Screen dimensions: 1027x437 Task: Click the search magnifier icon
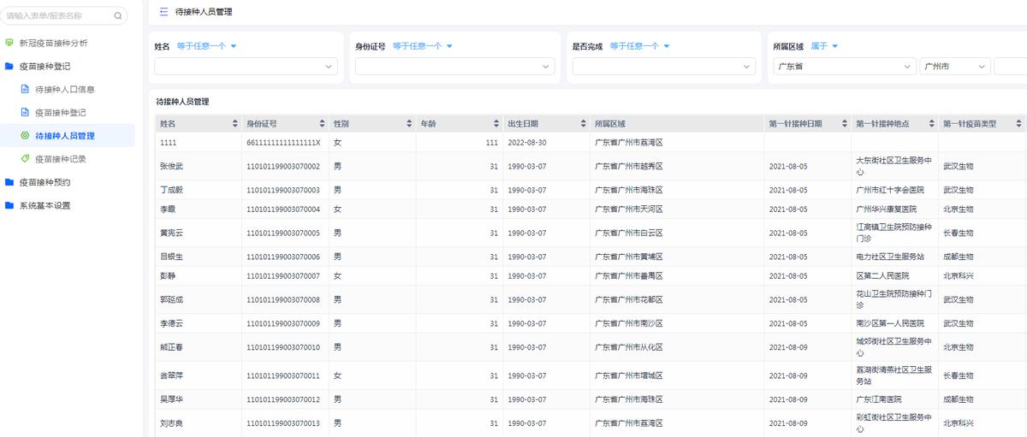[117, 15]
